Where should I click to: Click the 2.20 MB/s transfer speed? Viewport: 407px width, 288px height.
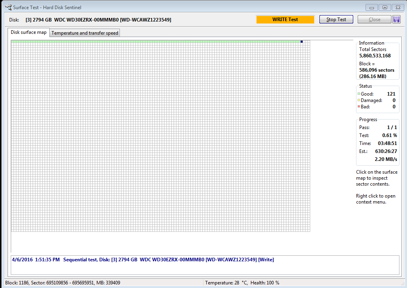pyautogui.click(x=386, y=159)
